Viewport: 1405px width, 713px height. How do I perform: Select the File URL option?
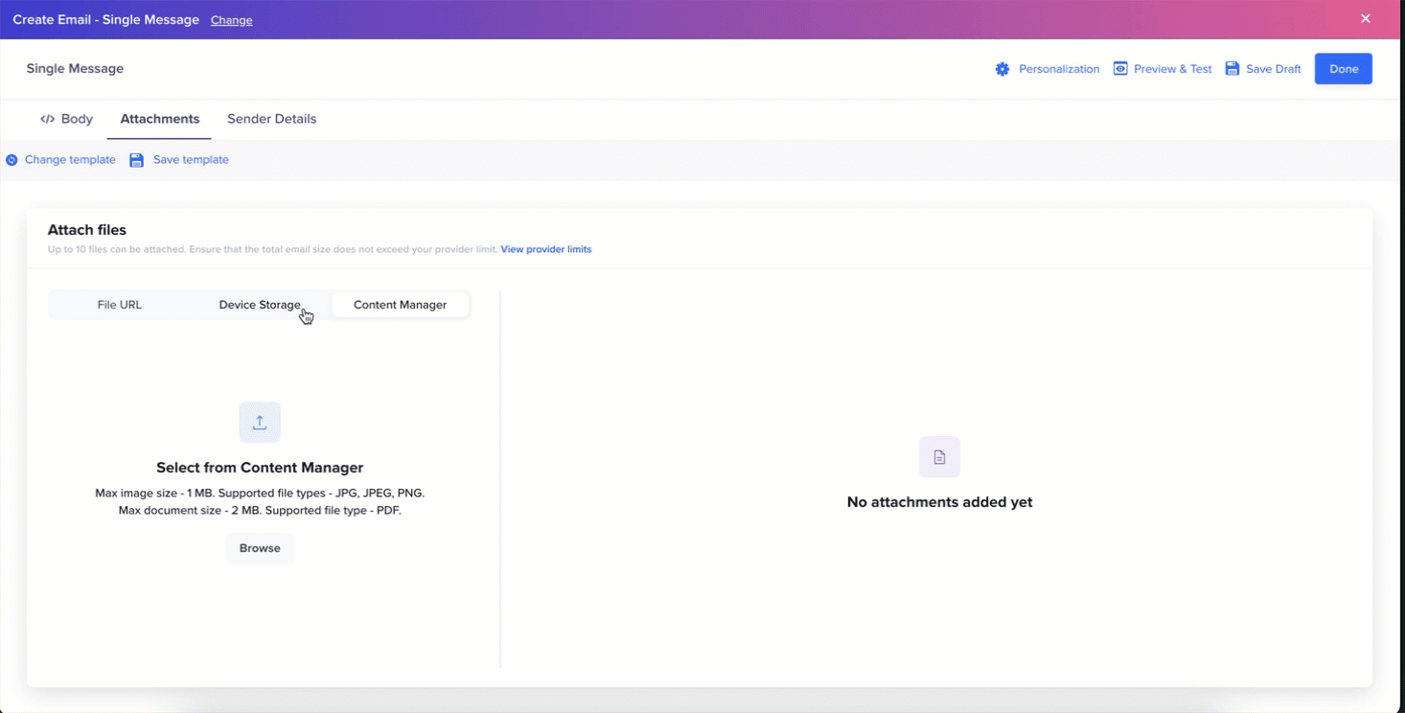tap(119, 304)
